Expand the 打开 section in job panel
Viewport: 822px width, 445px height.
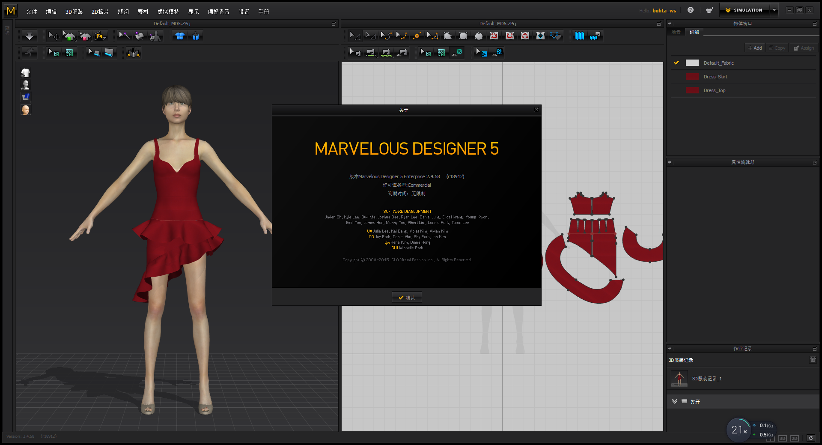point(675,401)
